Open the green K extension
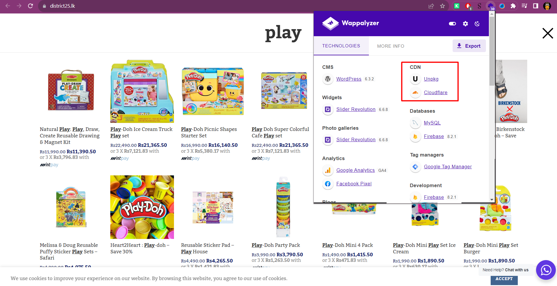Image resolution: width=557 pixels, height=286 pixels. [457, 6]
